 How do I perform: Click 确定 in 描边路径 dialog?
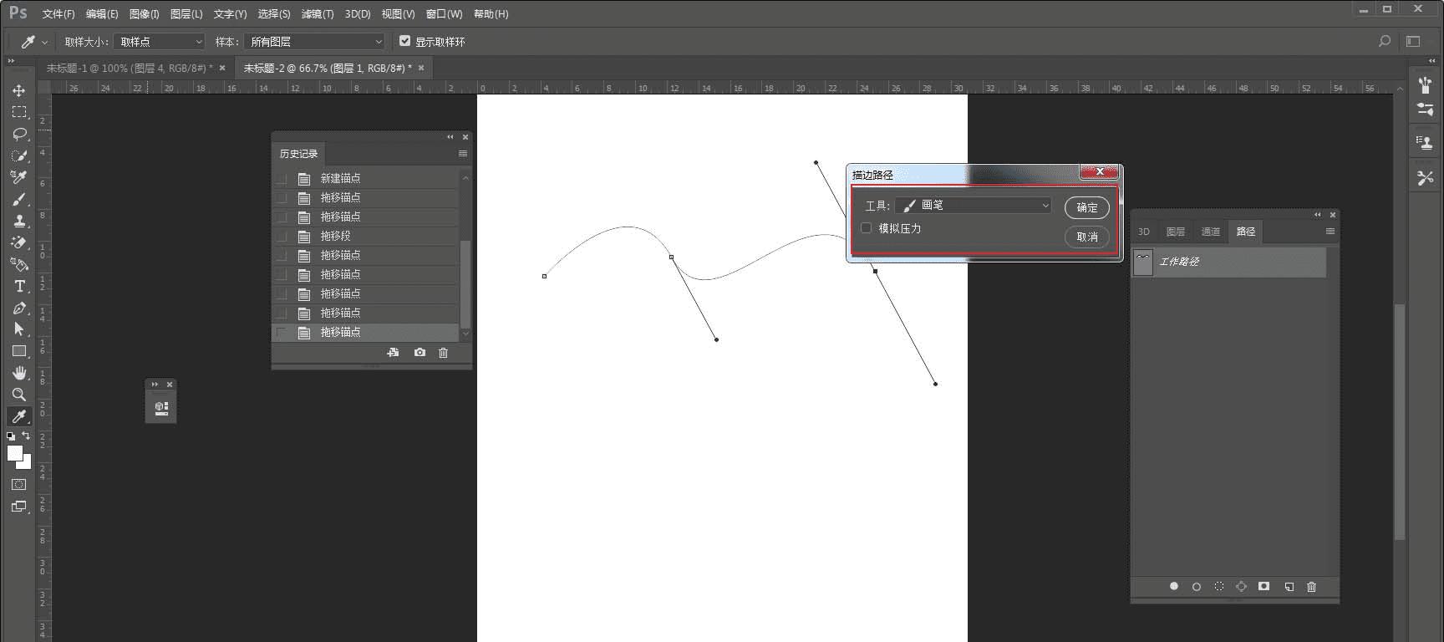pyautogui.click(x=1087, y=207)
